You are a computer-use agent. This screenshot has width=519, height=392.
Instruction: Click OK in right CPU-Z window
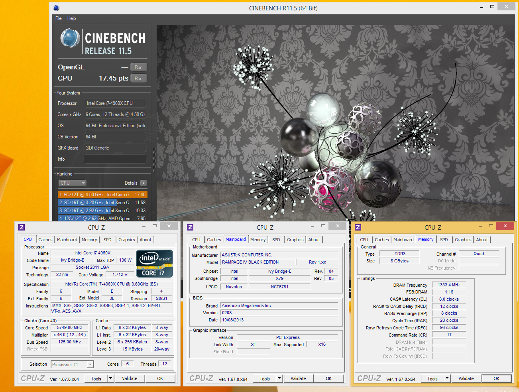pyautogui.click(x=496, y=378)
